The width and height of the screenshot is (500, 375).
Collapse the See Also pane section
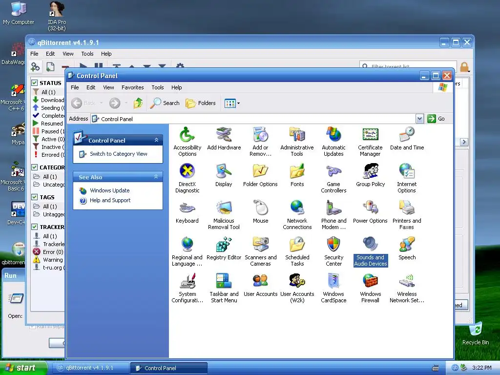(156, 177)
